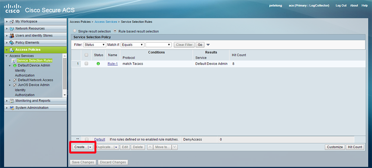Expand filter options with the down triangle
The height and width of the screenshot is (168, 372).
(208, 45)
